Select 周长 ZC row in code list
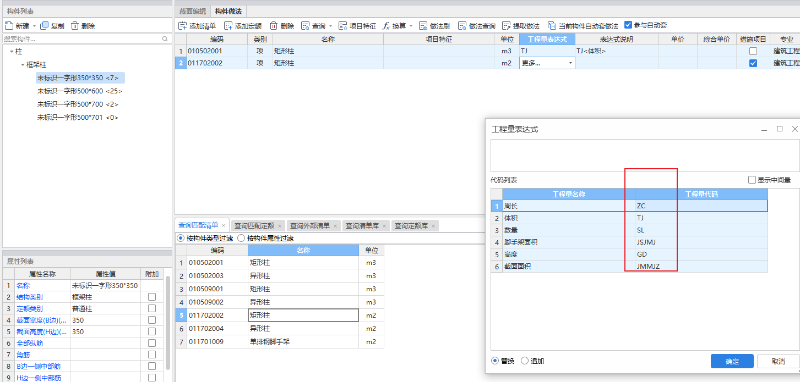The width and height of the screenshot is (800, 382). tap(629, 206)
